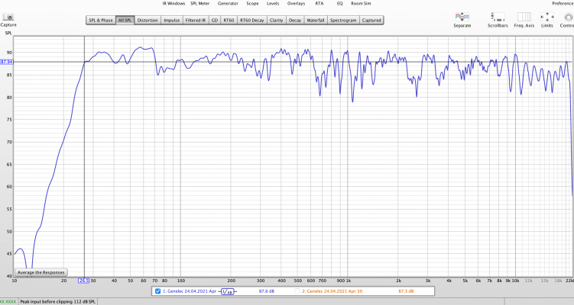Viewport: 574px width, 305px height.
Task: Open the graph Limits icon
Action: tap(547, 17)
